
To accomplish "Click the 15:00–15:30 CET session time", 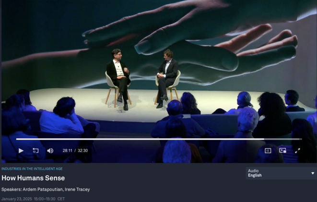I will point(48,199).
